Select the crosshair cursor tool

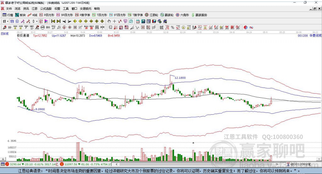pyautogui.click(x=114, y=21)
